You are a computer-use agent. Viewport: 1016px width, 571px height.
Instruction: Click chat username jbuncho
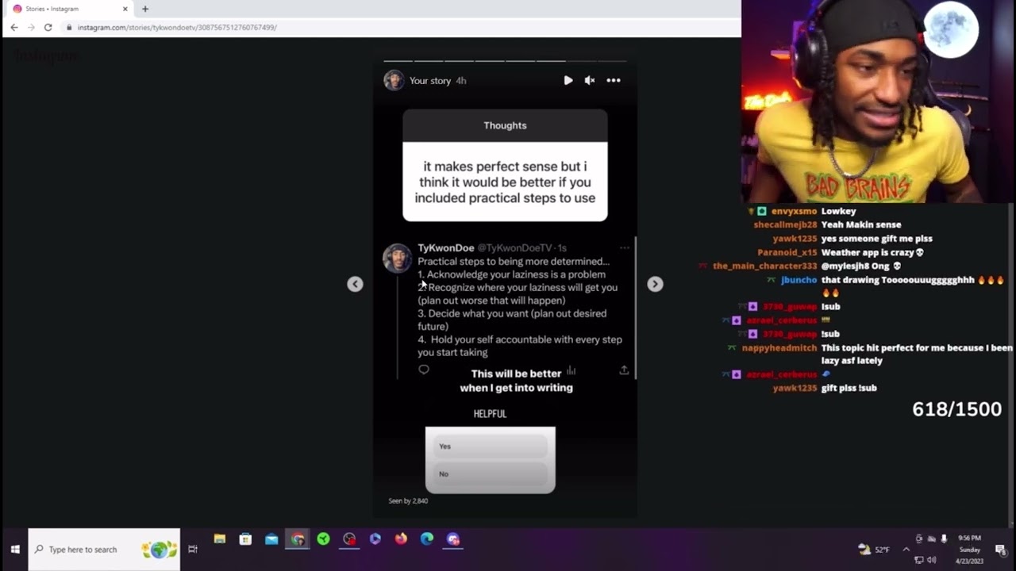799,280
